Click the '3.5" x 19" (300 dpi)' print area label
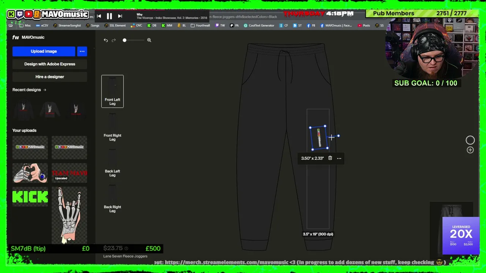486x273 pixels. point(318,234)
